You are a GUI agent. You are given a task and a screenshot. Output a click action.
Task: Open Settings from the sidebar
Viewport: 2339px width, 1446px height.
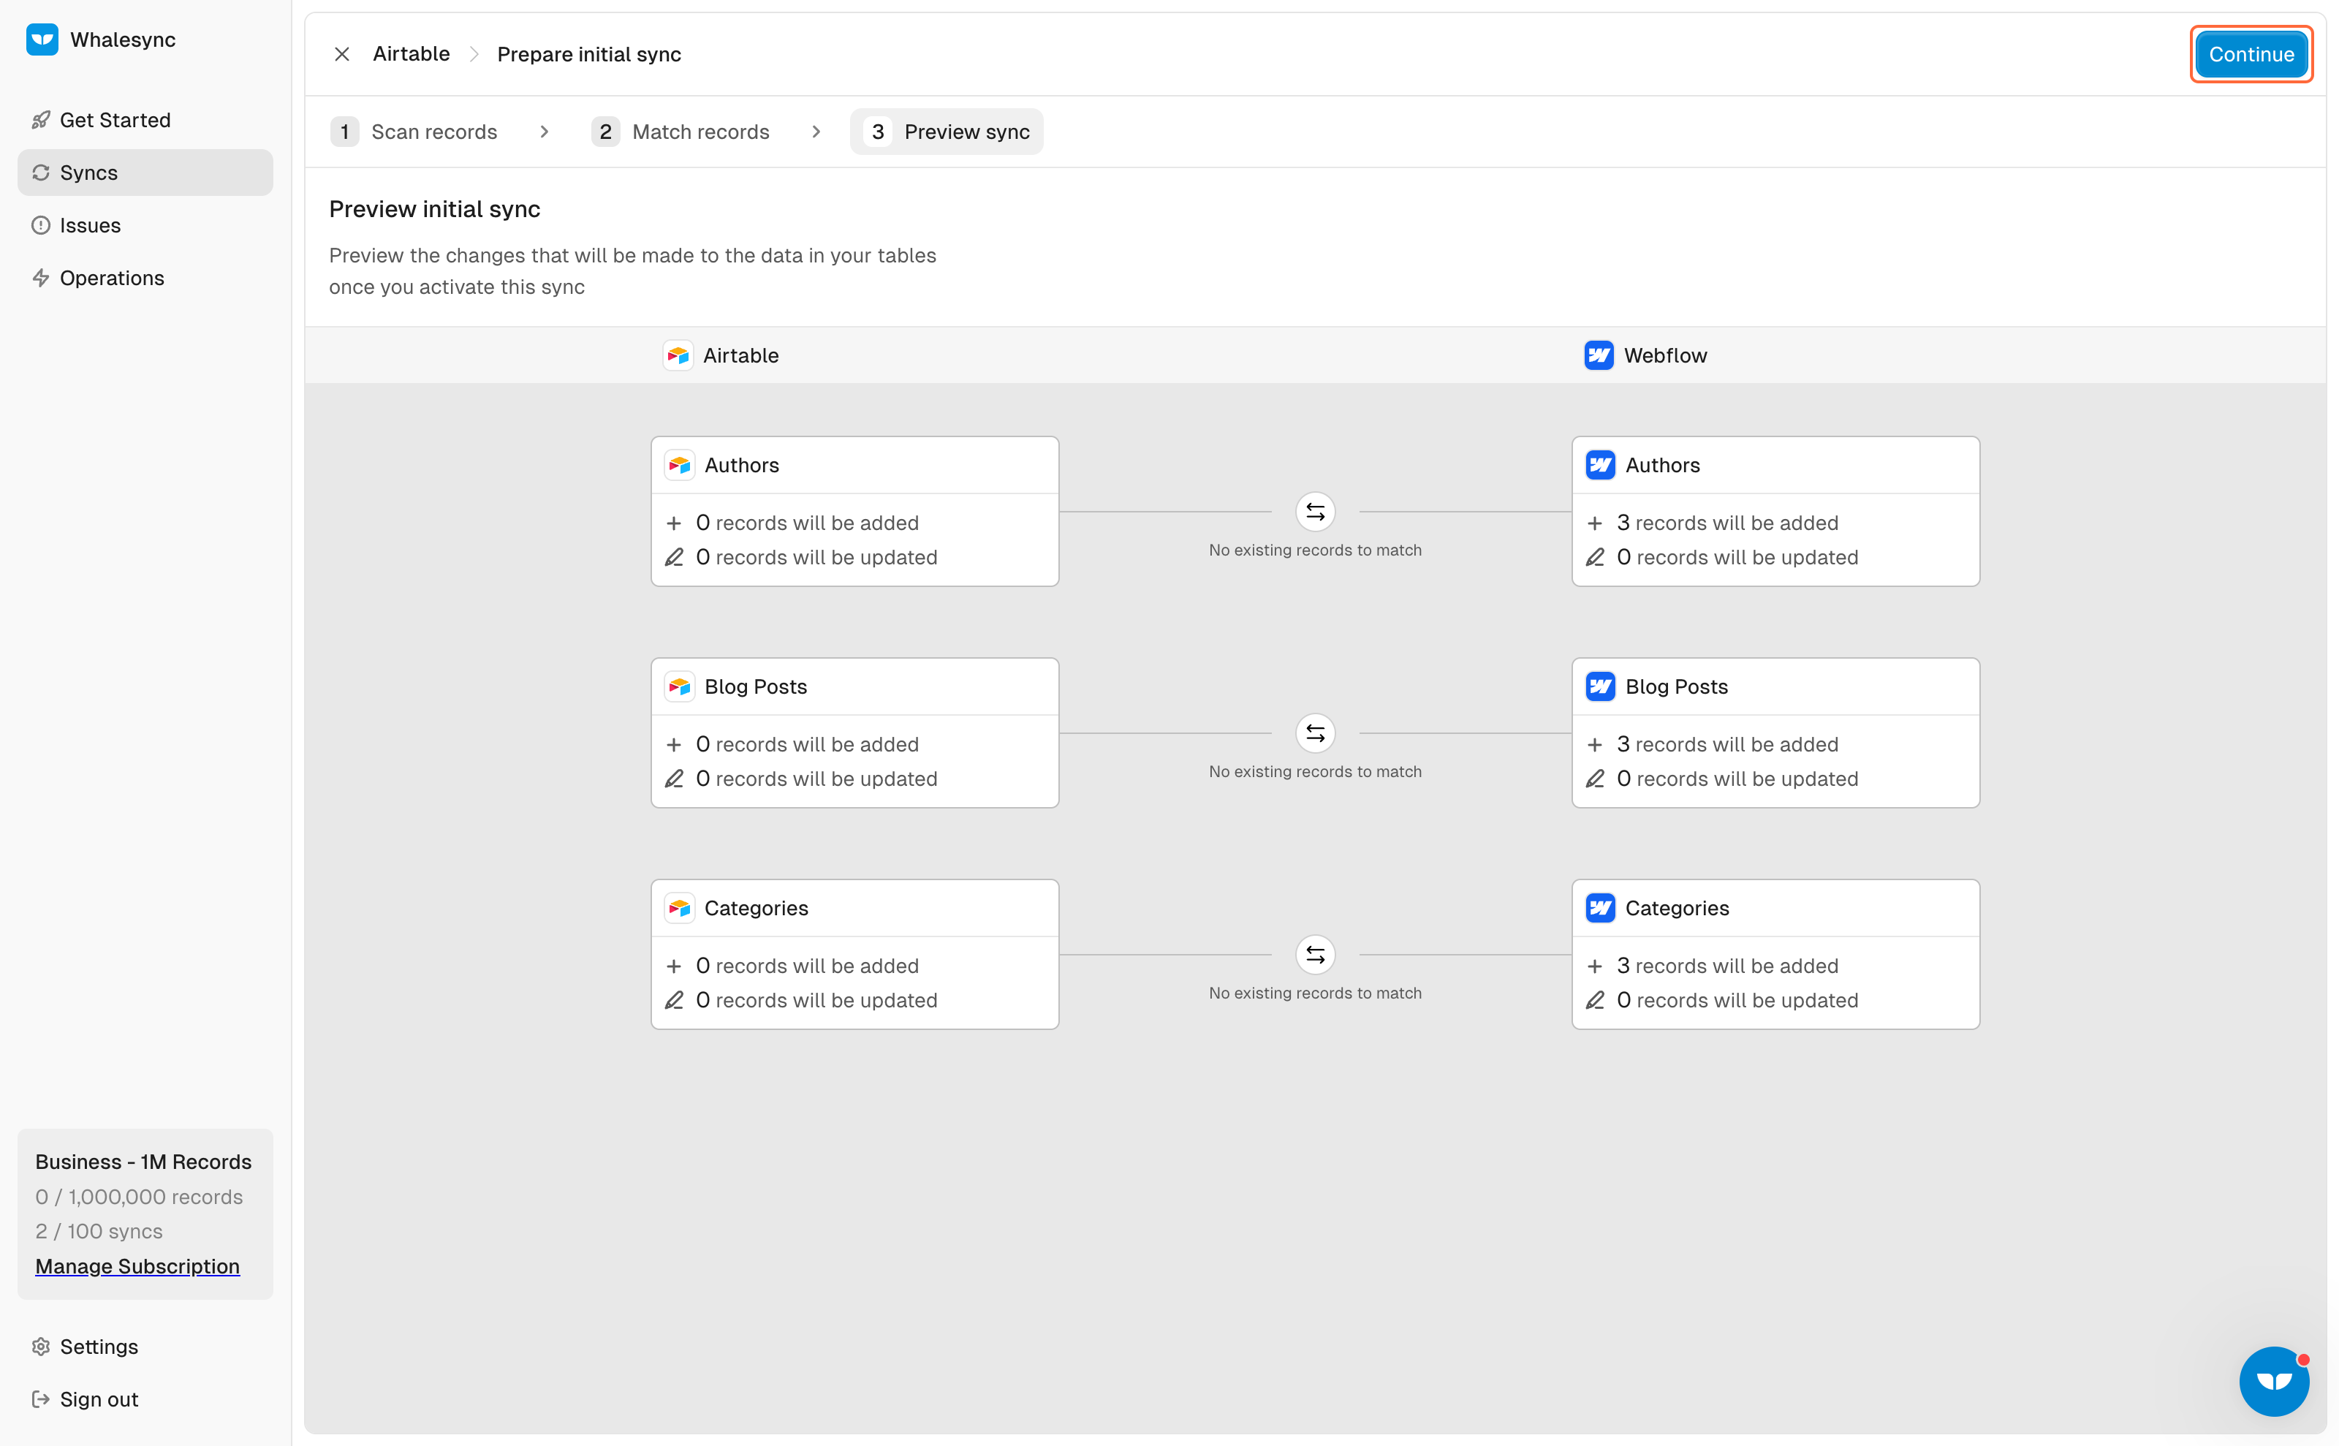tap(145, 1347)
